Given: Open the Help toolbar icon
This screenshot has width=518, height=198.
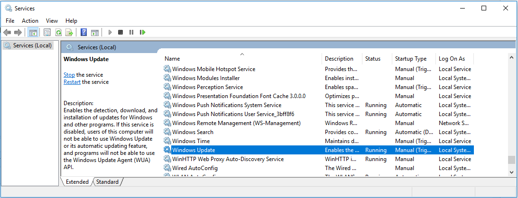Looking at the screenshot, I should point(84,32).
